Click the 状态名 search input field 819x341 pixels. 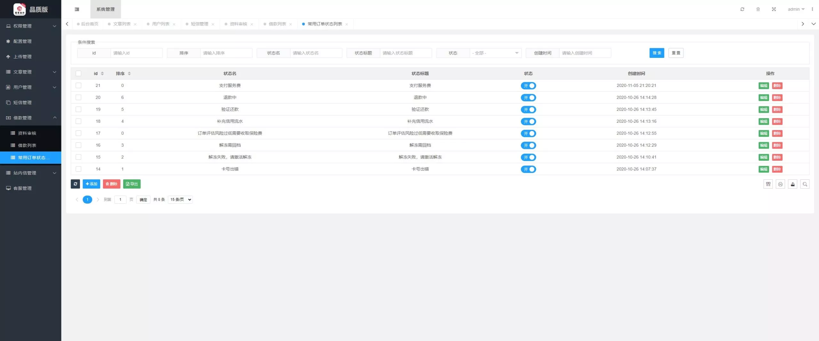[x=316, y=53]
